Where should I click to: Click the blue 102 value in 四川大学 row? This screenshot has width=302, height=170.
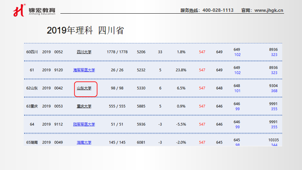237,55
